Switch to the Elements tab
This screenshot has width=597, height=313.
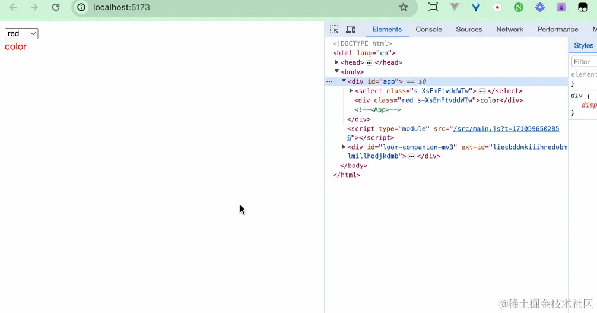click(387, 29)
